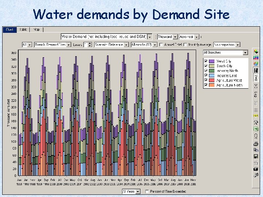Check the Percent of Time Exceeded box
The image size is (263, 197).
point(147,191)
